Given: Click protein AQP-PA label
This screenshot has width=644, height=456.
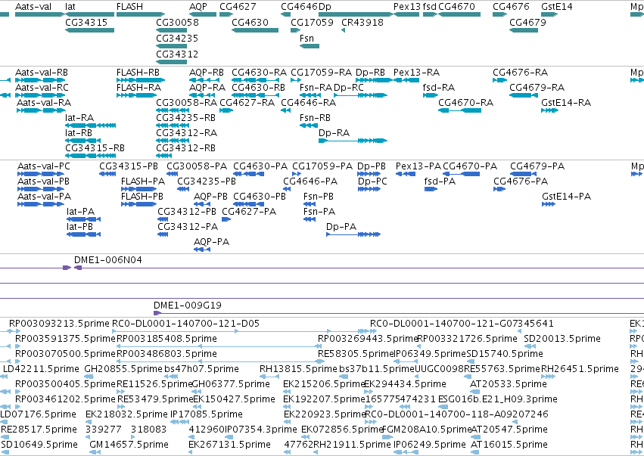Looking at the screenshot, I should click(x=212, y=242).
